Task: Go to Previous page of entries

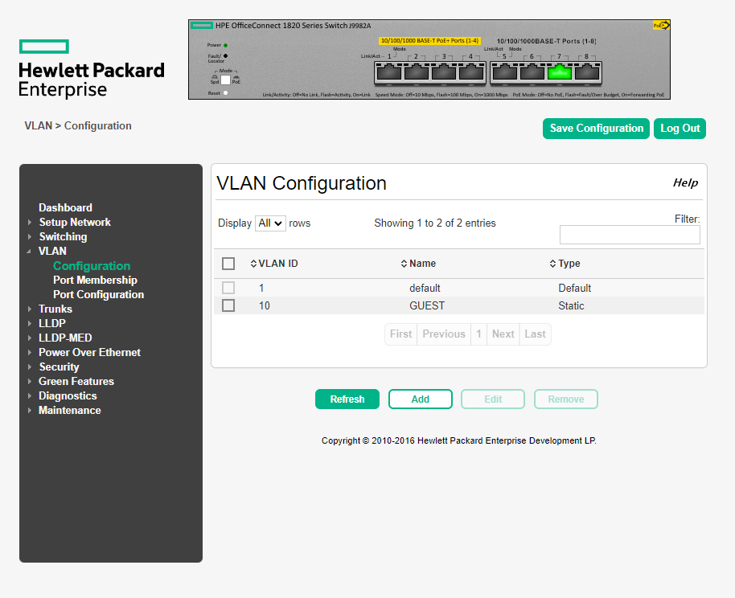Action: coord(444,334)
